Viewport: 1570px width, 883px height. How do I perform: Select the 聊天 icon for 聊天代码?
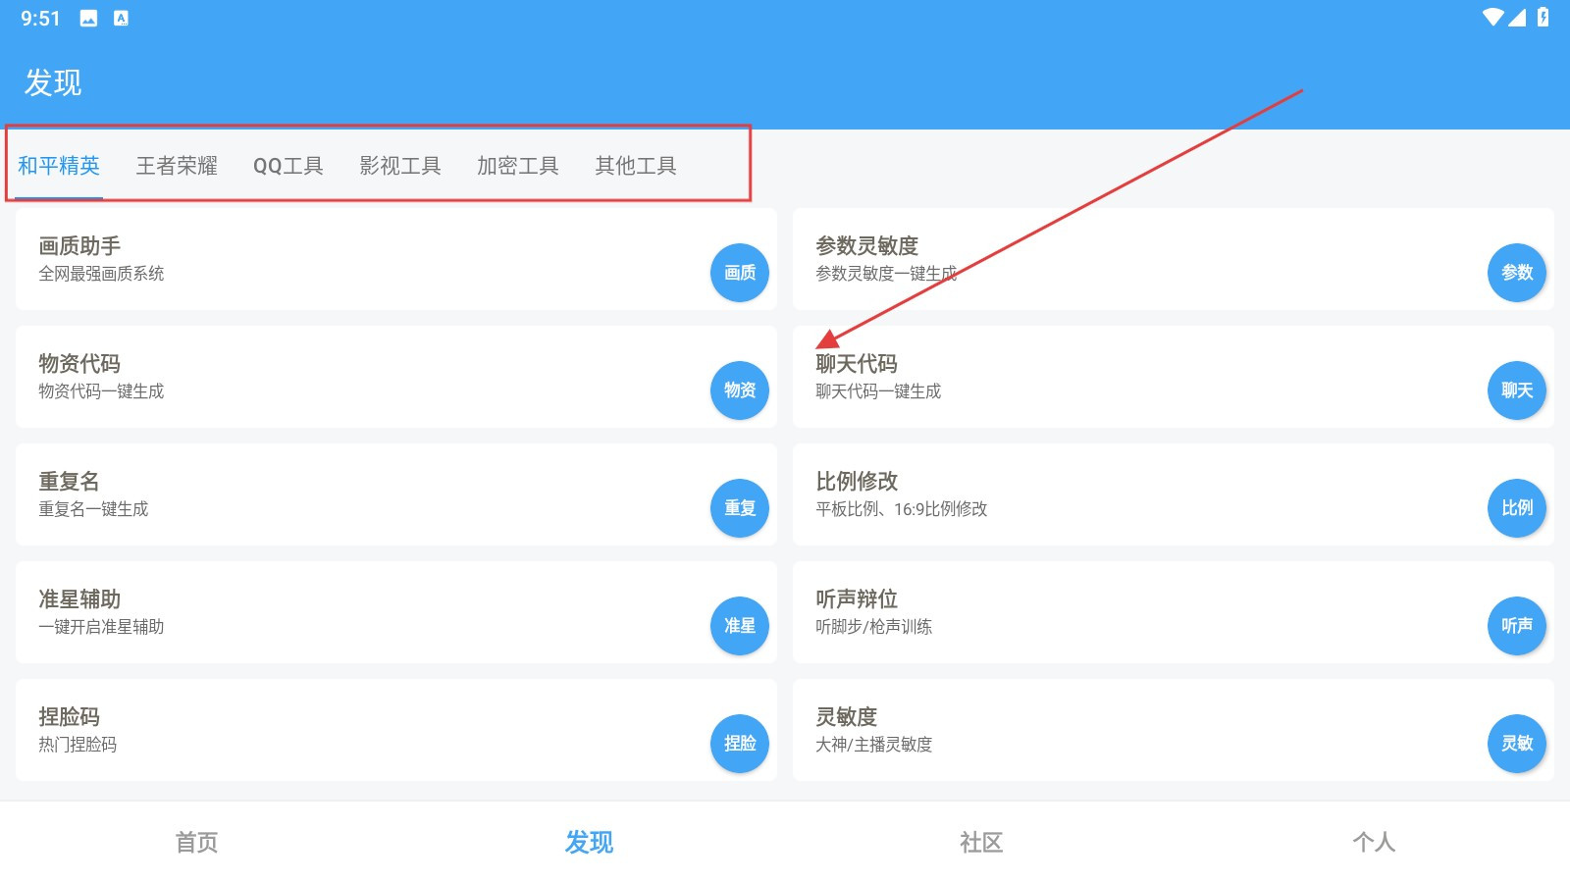point(1516,390)
